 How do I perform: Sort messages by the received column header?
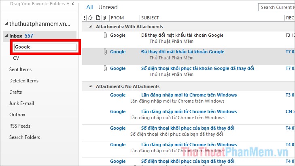coord(290,18)
